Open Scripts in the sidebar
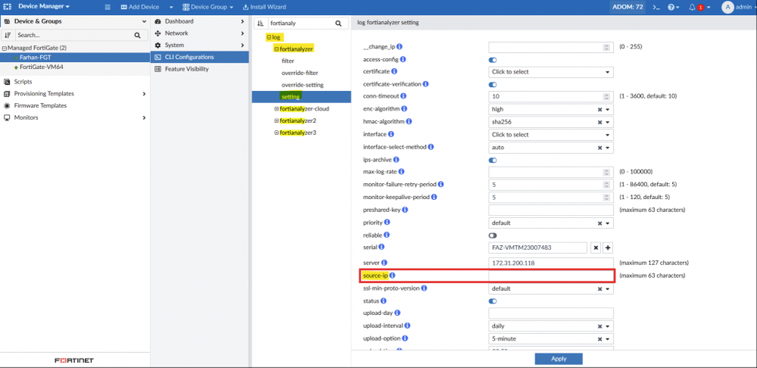This screenshot has width=757, height=368. coord(23,82)
